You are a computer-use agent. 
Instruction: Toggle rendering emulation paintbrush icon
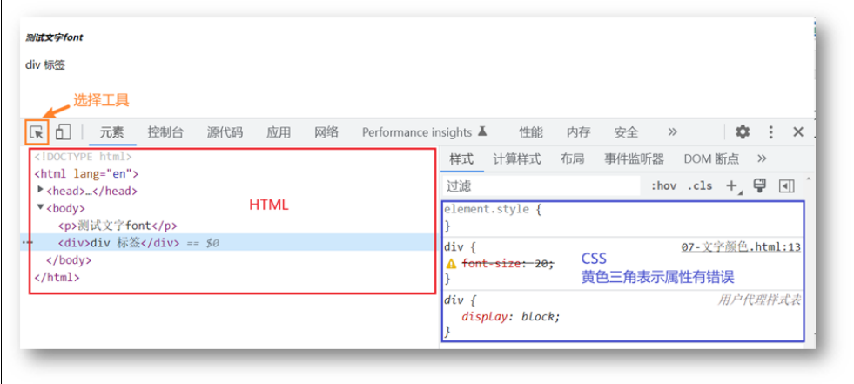[x=759, y=185]
